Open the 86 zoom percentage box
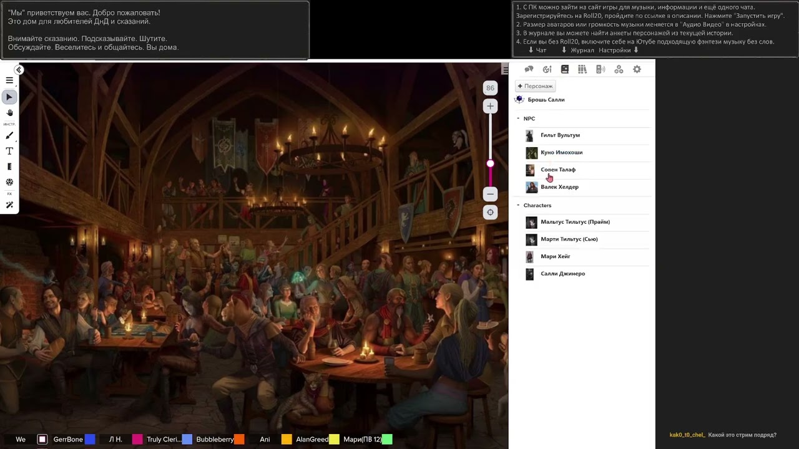The image size is (799, 449). click(490, 88)
